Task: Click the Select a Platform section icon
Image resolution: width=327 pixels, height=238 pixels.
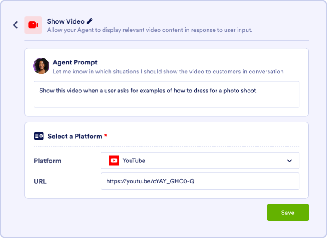Action: click(39, 136)
